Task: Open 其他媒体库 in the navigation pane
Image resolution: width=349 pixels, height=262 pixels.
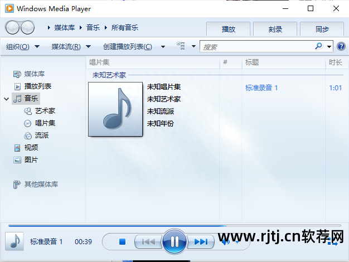Action: click(41, 184)
